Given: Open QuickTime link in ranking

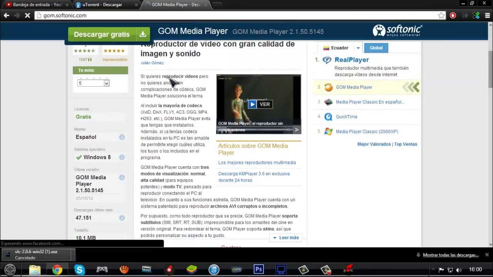Looking at the screenshot, I should (347, 117).
